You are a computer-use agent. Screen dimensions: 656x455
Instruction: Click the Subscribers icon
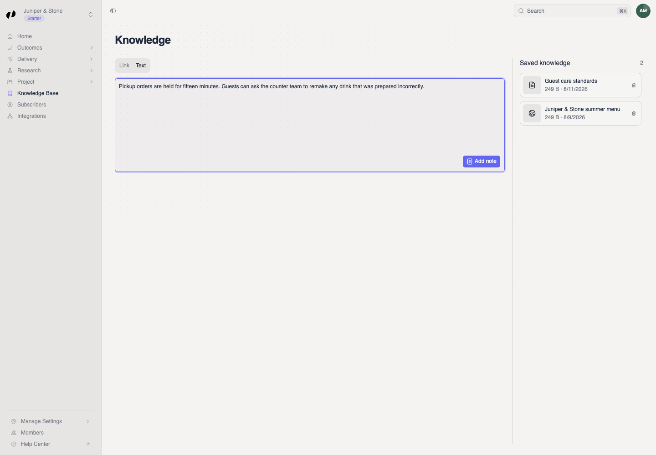pyautogui.click(x=10, y=105)
